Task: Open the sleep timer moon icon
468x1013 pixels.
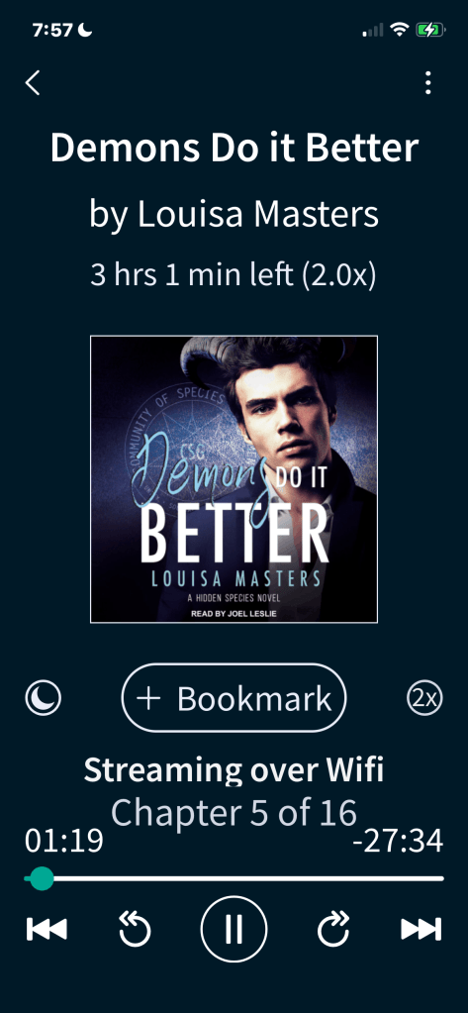Action: pyautogui.click(x=44, y=698)
